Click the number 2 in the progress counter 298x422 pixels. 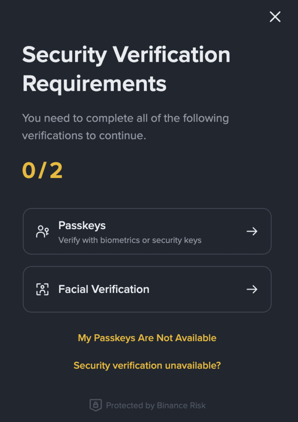point(56,171)
